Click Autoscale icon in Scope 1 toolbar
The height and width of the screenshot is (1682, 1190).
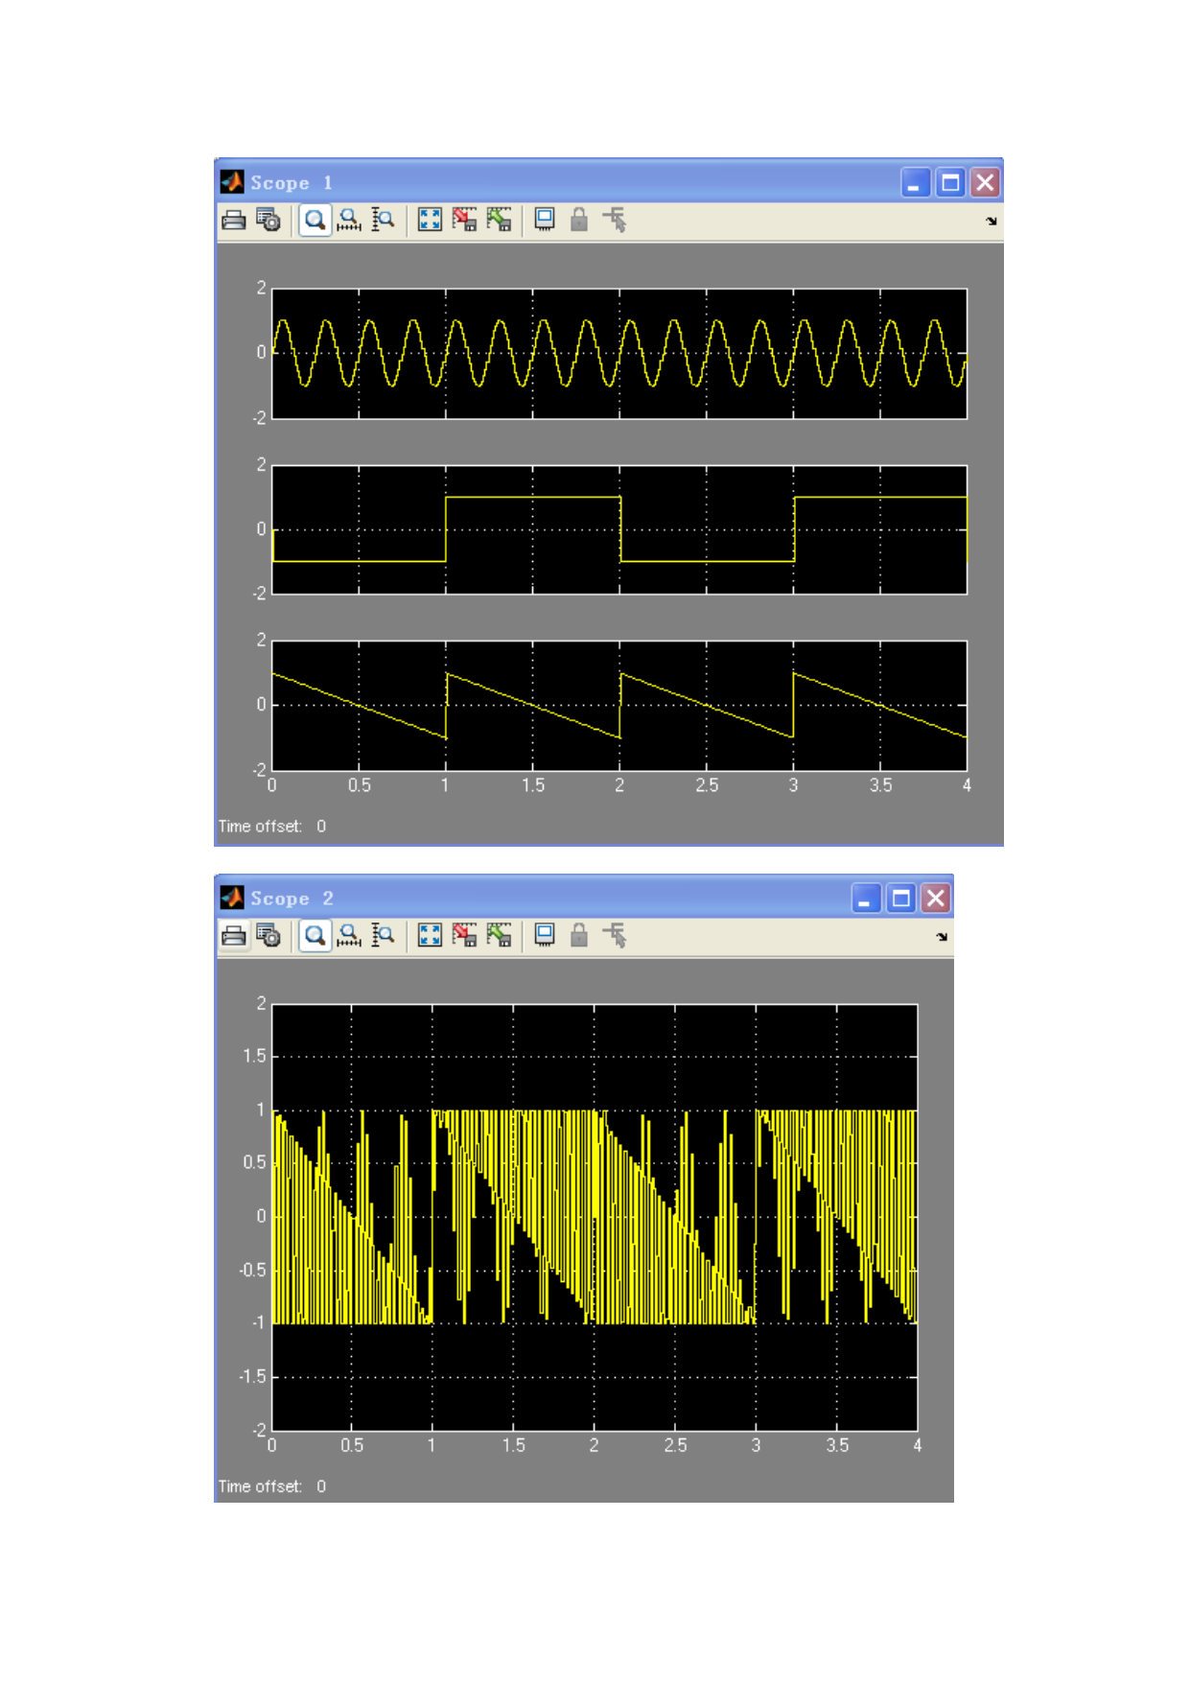(430, 221)
